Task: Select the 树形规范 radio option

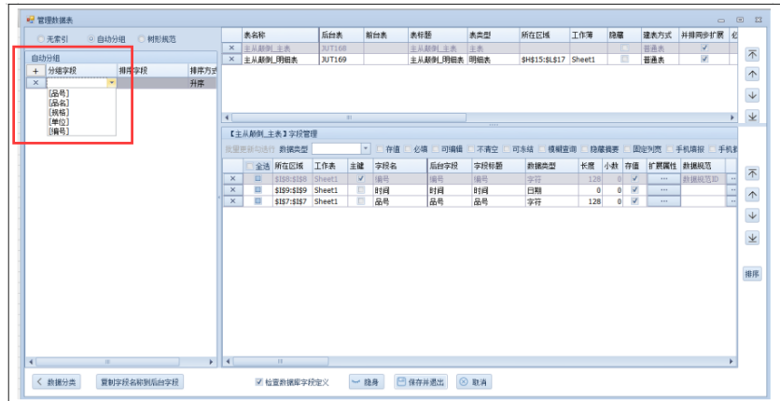Action: coord(142,39)
